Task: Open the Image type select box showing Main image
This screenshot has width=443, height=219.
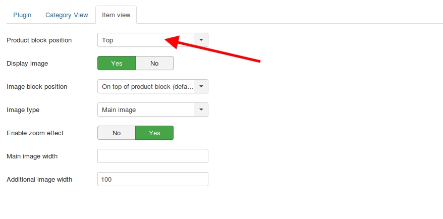Action: pos(153,109)
